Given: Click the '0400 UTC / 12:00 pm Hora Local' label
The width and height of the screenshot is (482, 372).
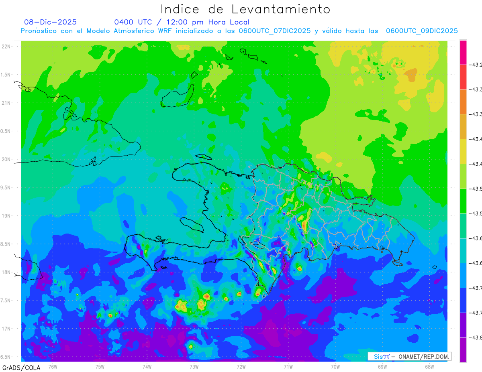Looking at the screenshot, I should coord(182,22).
